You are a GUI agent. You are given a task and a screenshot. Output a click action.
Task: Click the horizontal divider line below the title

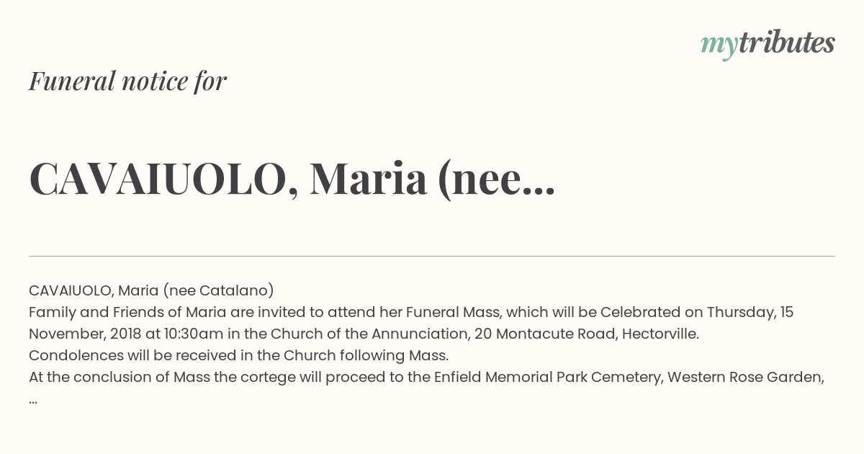432,256
